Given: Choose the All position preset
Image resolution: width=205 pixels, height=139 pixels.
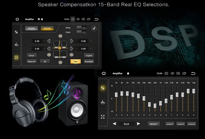Looking at the screenshot, I should tap(45, 61).
